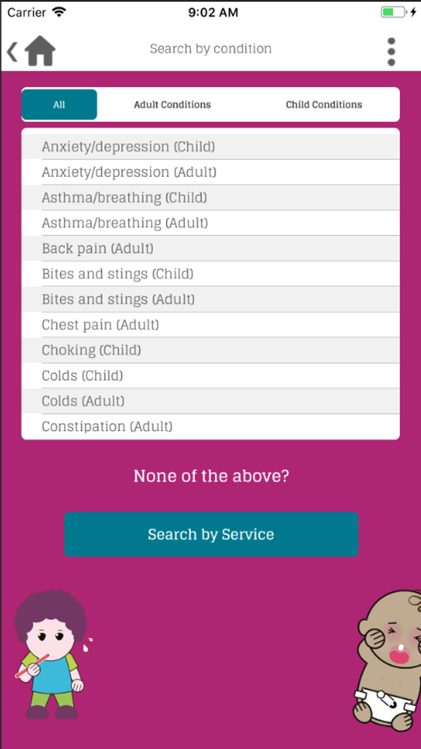Viewport: 421px width, 749px height.
Task: Choose Choking (Child) from list
Action: pos(210,350)
